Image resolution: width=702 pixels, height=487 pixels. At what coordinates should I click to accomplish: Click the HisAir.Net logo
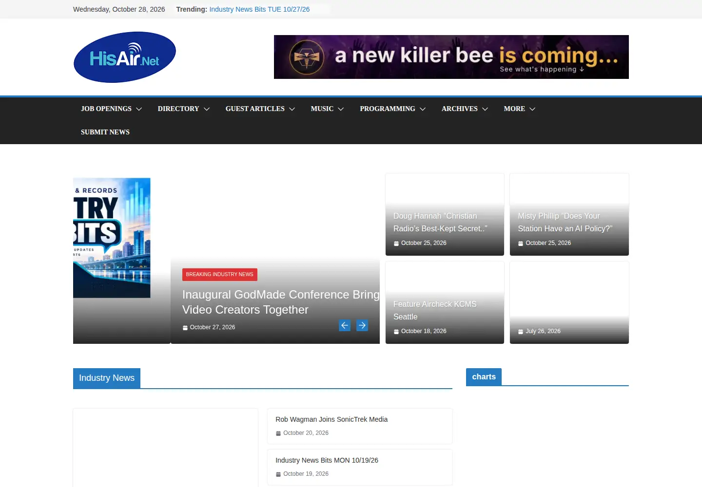(x=124, y=57)
